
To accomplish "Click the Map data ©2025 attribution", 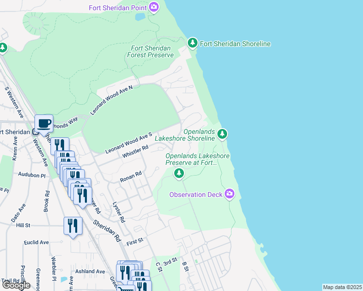I will (342, 287).
